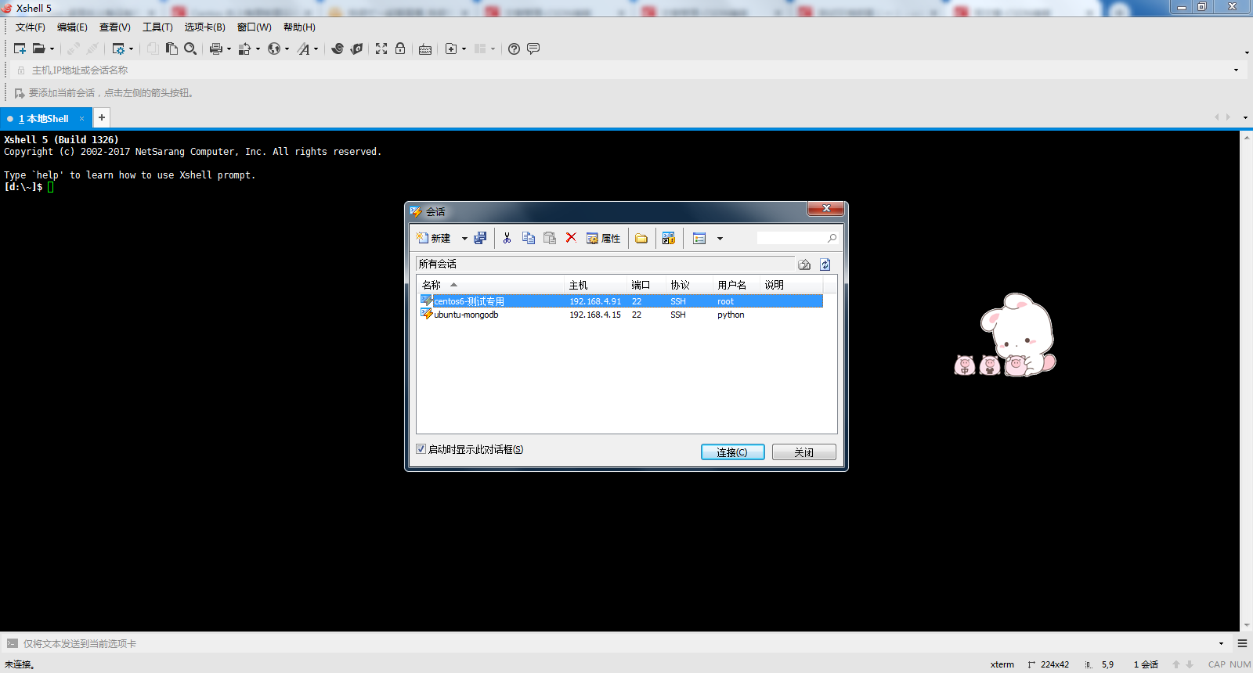Click the list view icon in session dialog
The width and height of the screenshot is (1253, 673).
tap(699, 238)
